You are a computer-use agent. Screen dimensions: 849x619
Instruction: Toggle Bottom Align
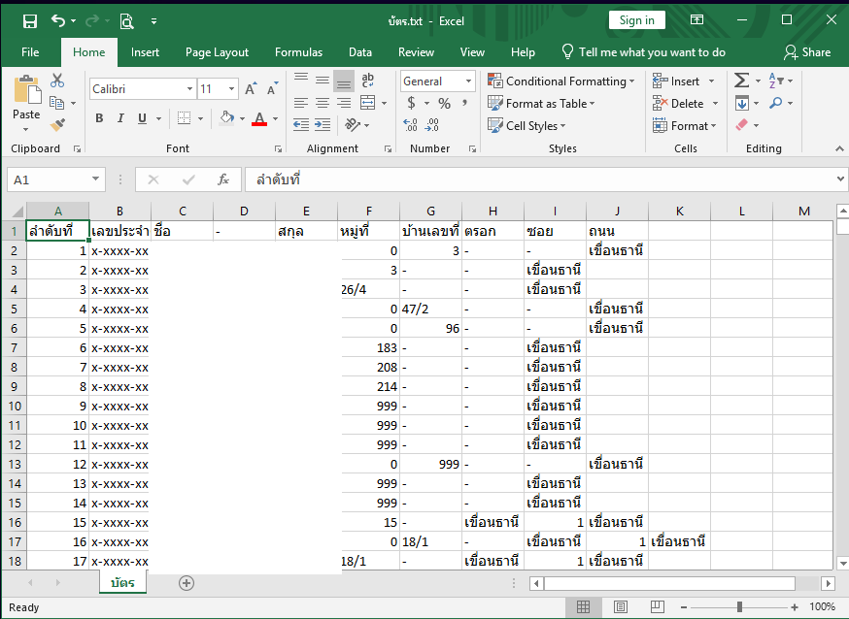343,81
